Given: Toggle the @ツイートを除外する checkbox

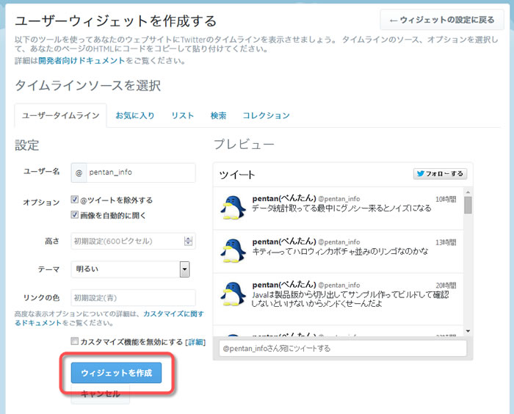Looking at the screenshot, I should (x=75, y=200).
